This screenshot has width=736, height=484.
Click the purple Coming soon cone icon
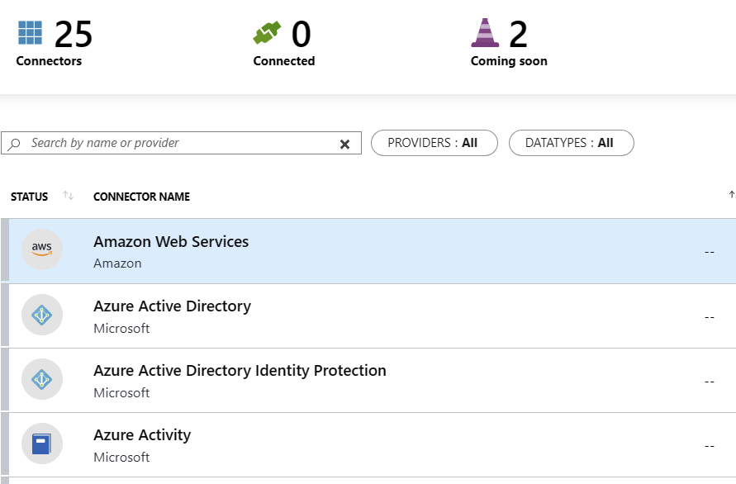(485, 33)
